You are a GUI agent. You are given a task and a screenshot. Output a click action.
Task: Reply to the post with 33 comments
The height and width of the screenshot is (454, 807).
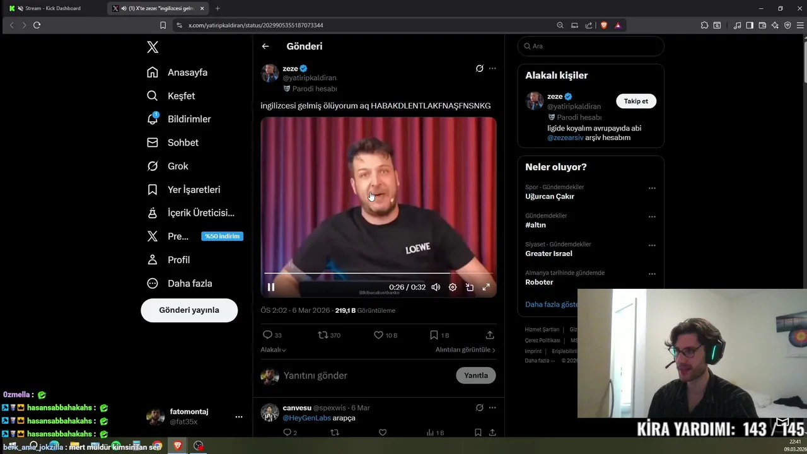pyautogui.click(x=272, y=335)
